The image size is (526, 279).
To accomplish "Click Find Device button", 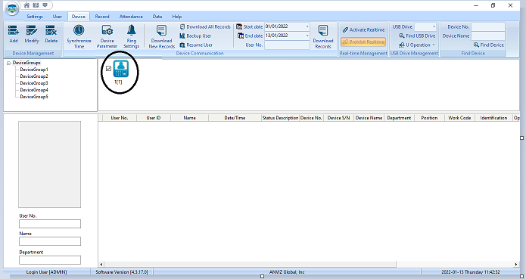I will [489, 45].
